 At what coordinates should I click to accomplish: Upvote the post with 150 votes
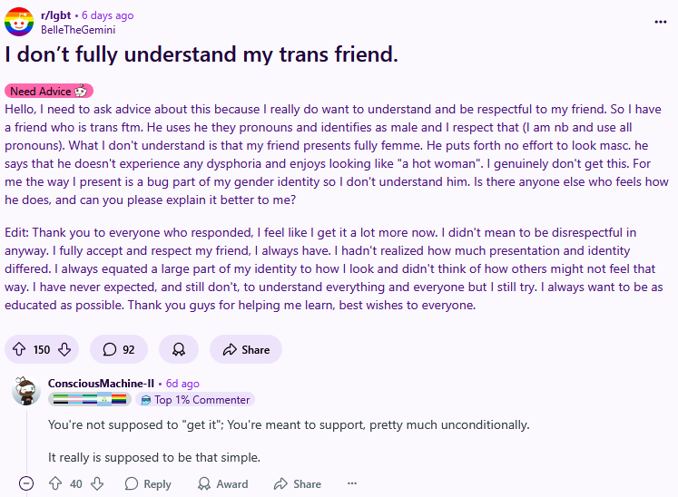click(19, 349)
